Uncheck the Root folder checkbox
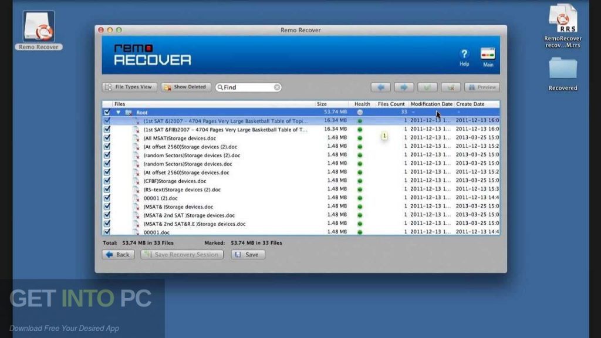This screenshot has height=338, width=601. (107, 111)
